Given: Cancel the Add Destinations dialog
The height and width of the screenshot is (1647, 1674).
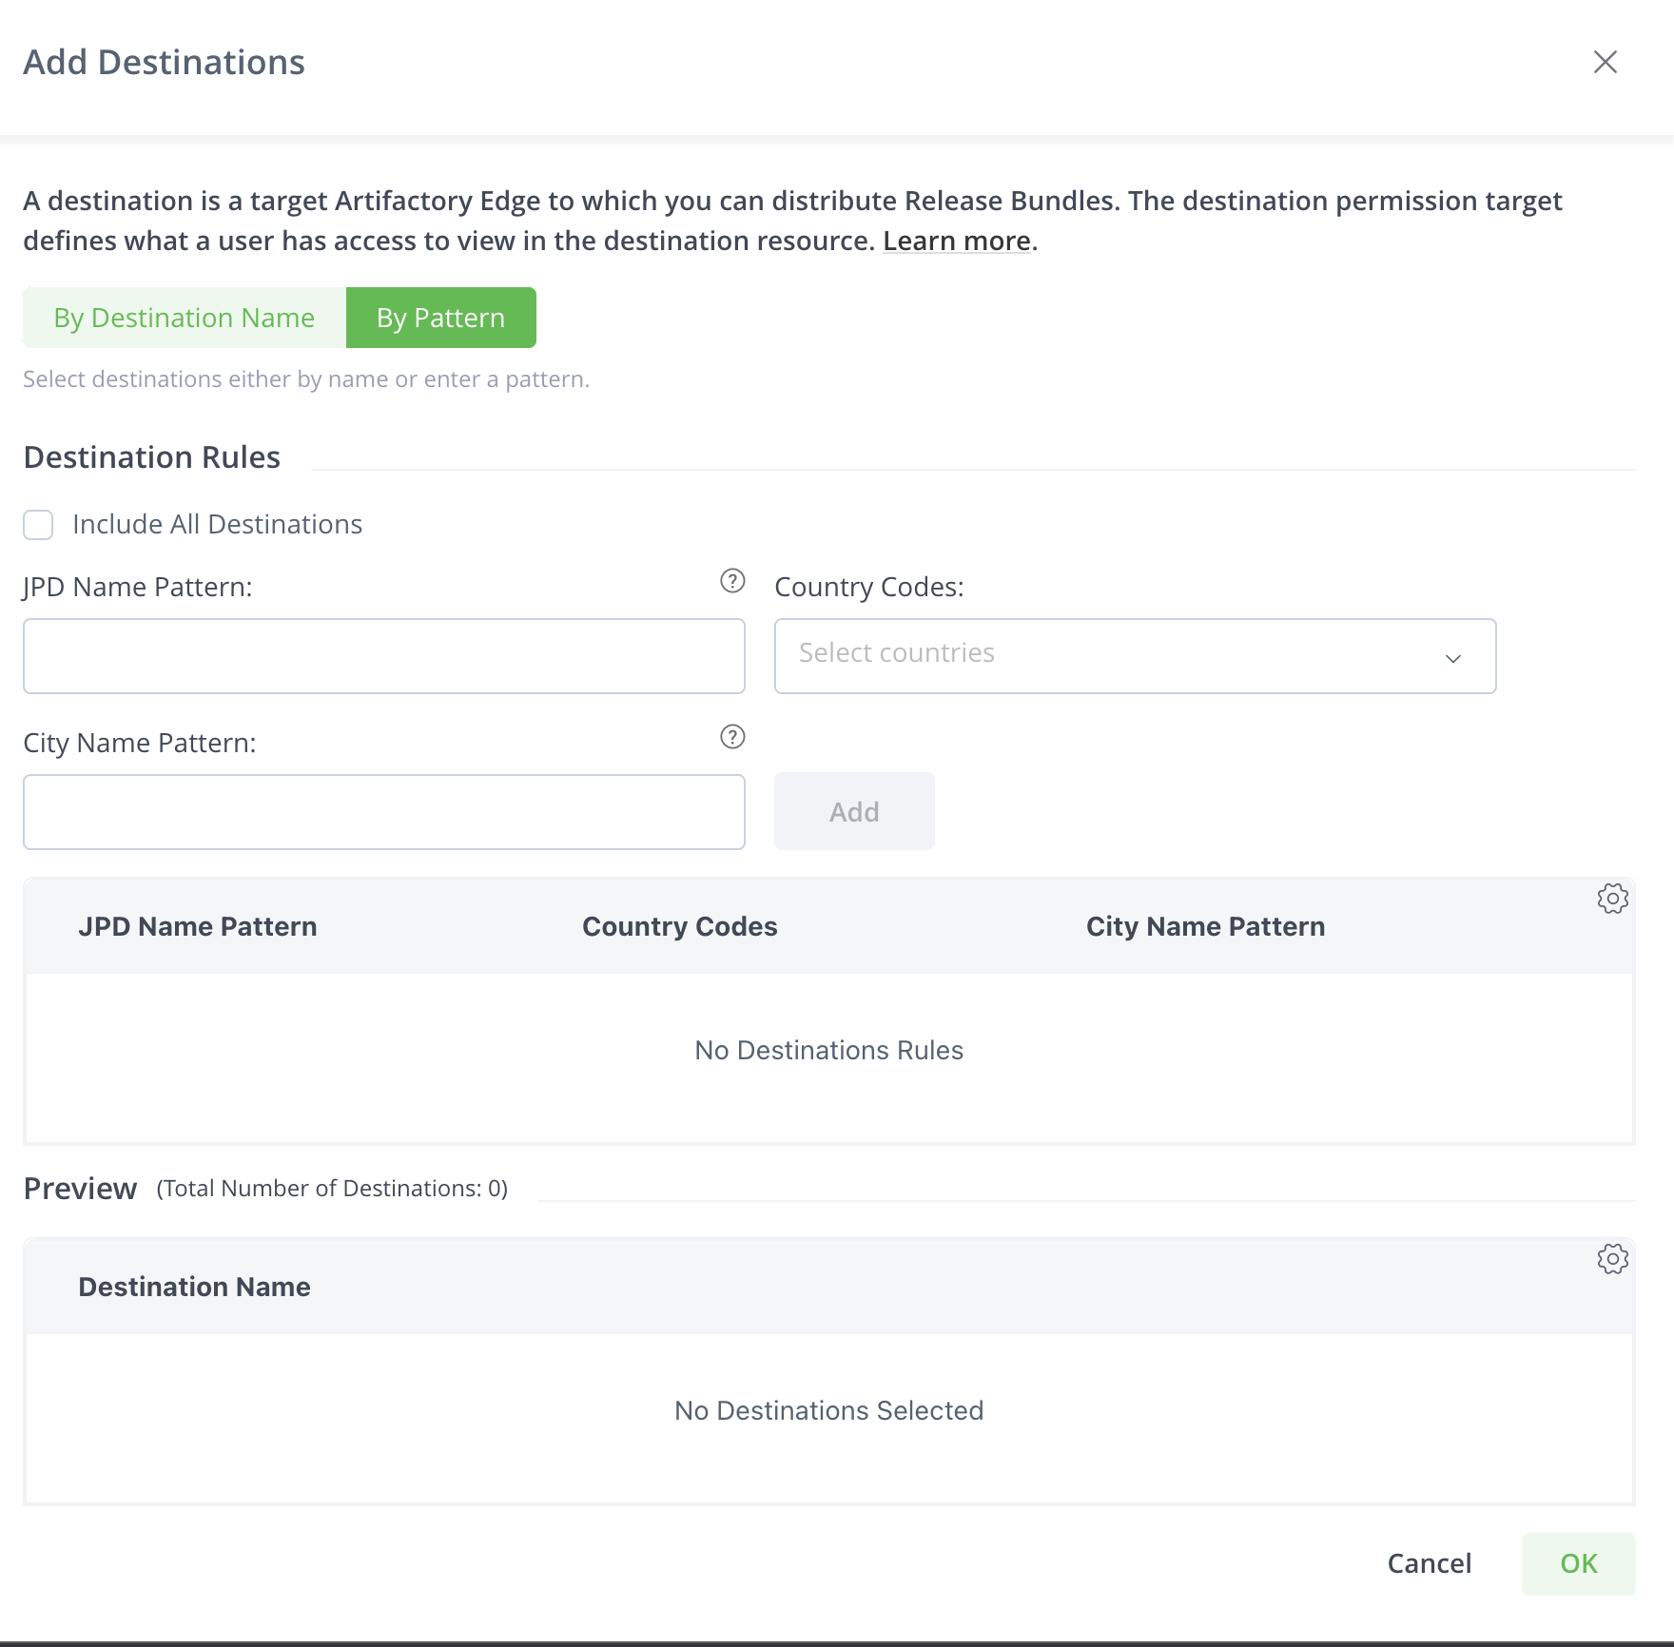Looking at the screenshot, I should [1429, 1563].
